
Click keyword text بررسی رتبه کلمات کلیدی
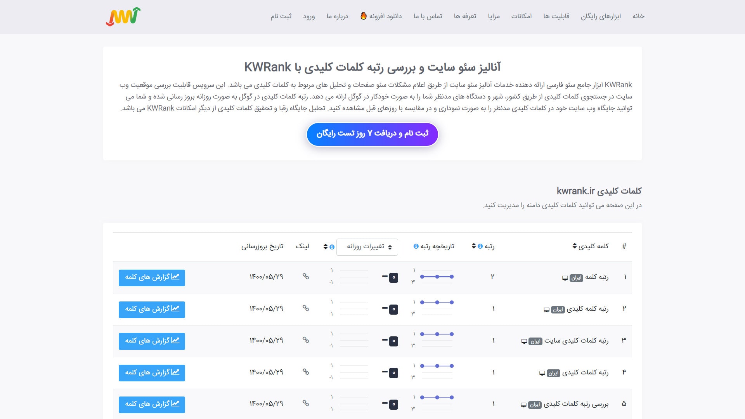pyautogui.click(x=576, y=404)
